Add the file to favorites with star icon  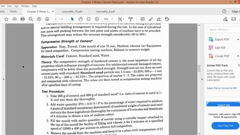(x=6, y=19)
